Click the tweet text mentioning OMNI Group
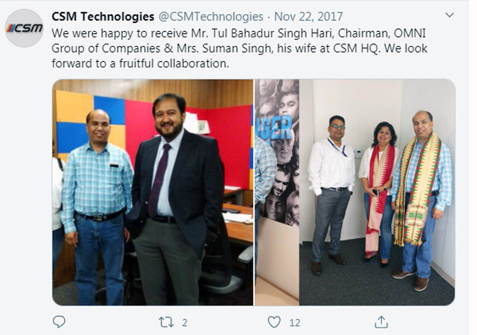This screenshot has width=477, height=335. (x=239, y=48)
